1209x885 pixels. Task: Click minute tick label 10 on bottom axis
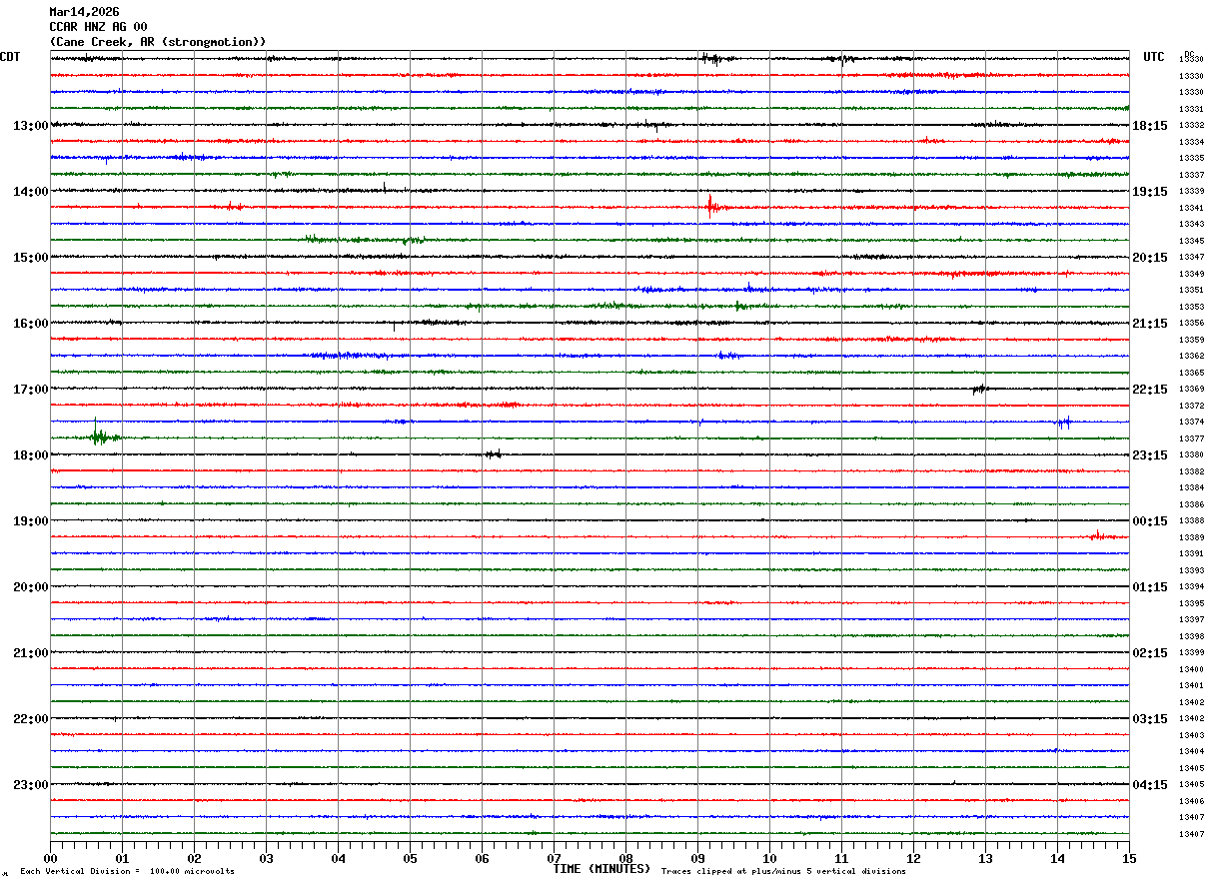click(x=769, y=858)
